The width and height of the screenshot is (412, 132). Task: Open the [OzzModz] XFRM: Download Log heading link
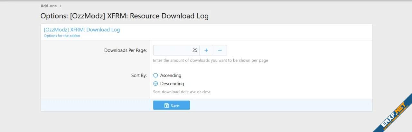pyautogui.click(x=82, y=30)
